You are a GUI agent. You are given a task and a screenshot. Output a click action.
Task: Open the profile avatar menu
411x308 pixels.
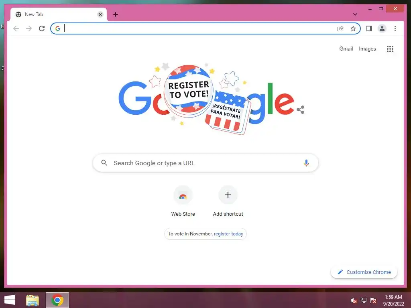[382, 28]
